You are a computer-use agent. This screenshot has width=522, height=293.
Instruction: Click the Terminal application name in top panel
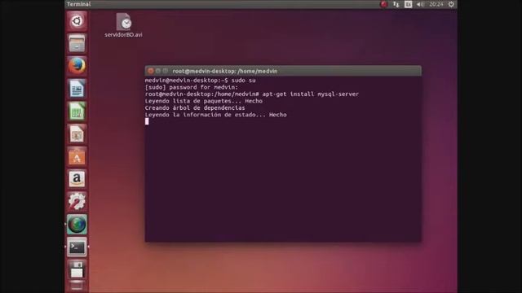(79, 4)
